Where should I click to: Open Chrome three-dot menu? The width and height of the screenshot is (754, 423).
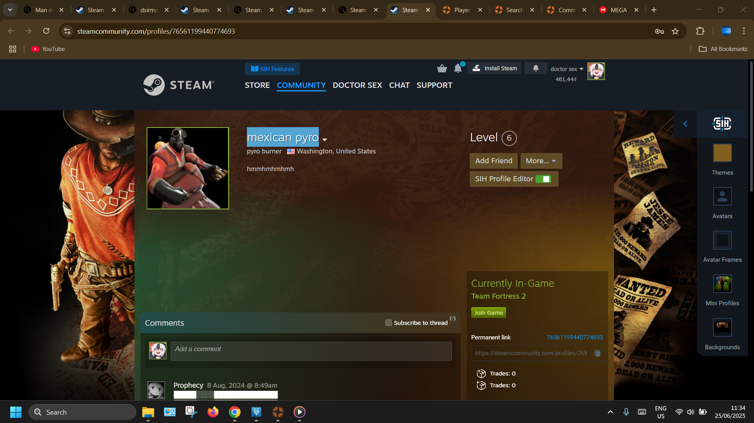(744, 31)
